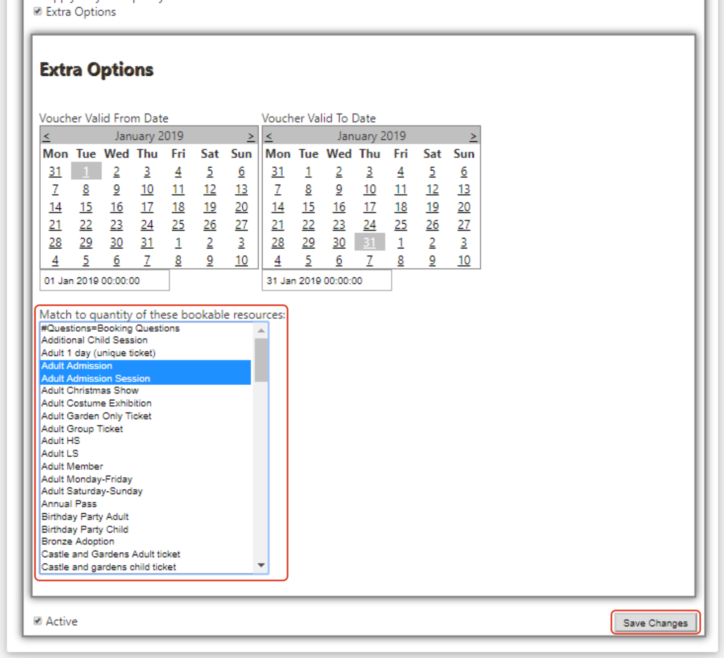724x658 pixels.
Task: Select 'Adult Admission Session' resource
Action: tap(145, 378)
